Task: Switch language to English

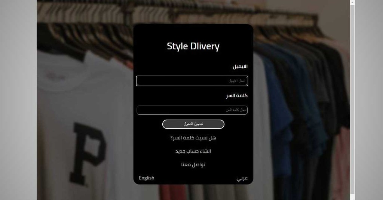Action: (x=147, y=178)
